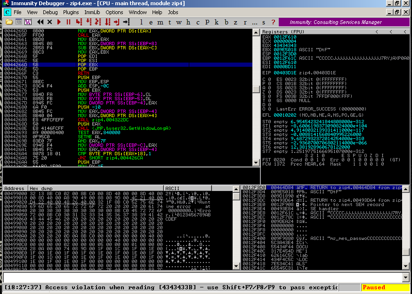Open the log window with the 'l' button
This screenshot has width=412, height=294.
(x=141, y=22)
